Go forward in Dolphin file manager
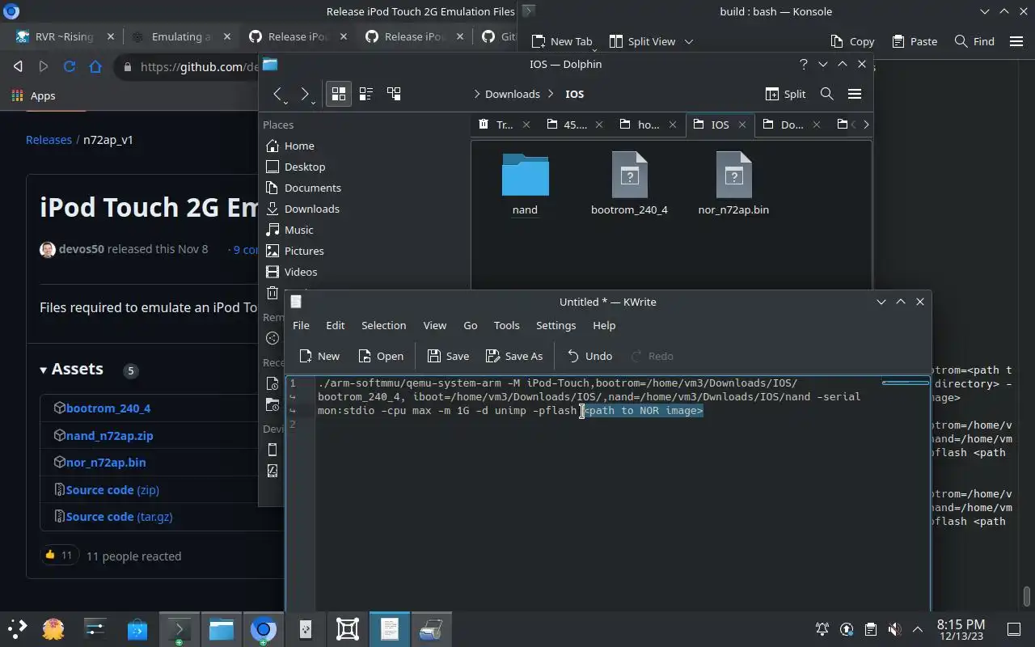The height and width of the screenshot is (647, 1035). click(x=305, y=94)
